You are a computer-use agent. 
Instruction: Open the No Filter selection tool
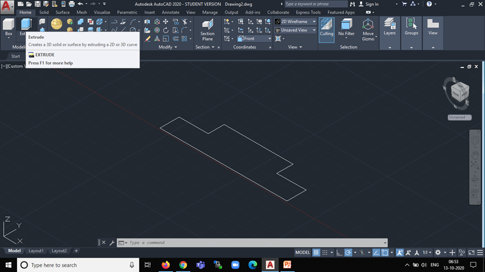coord(346,28)
